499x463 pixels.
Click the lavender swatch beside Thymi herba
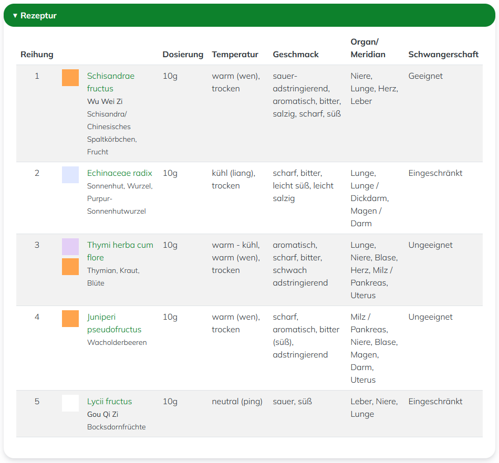click(x=70, y=247)
